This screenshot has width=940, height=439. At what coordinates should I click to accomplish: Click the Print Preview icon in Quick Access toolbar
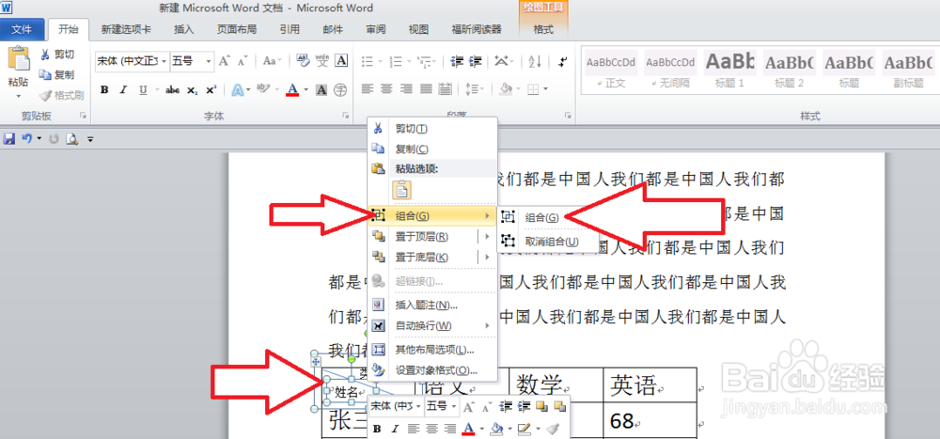(72, 139)
